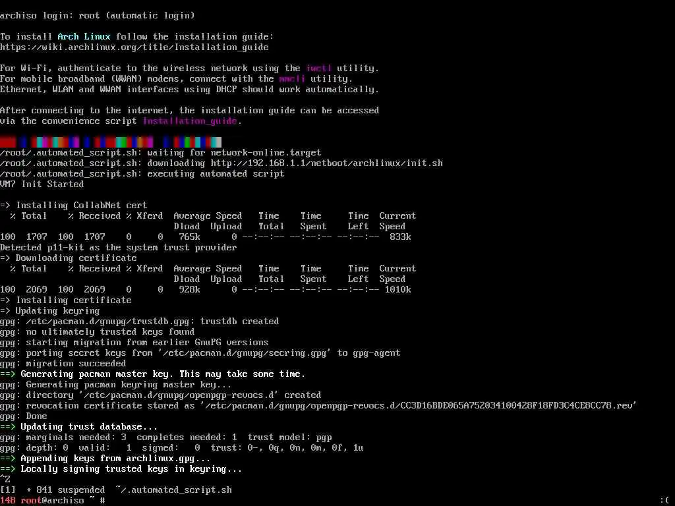Click 'Detected p11-kit as the system trust provider'
Viewport: 675px width, 506px height.
119,248
